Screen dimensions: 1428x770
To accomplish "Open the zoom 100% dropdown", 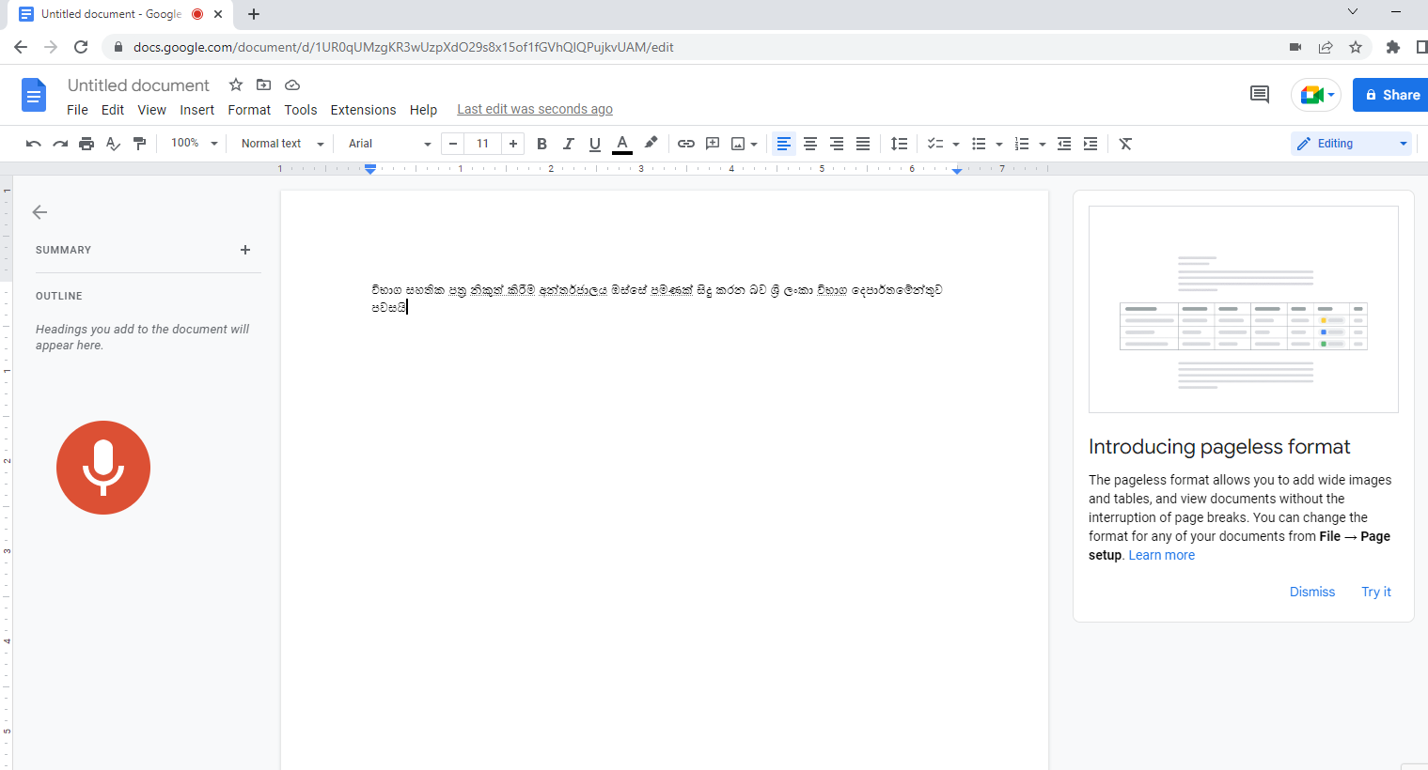I will [194, 144].
